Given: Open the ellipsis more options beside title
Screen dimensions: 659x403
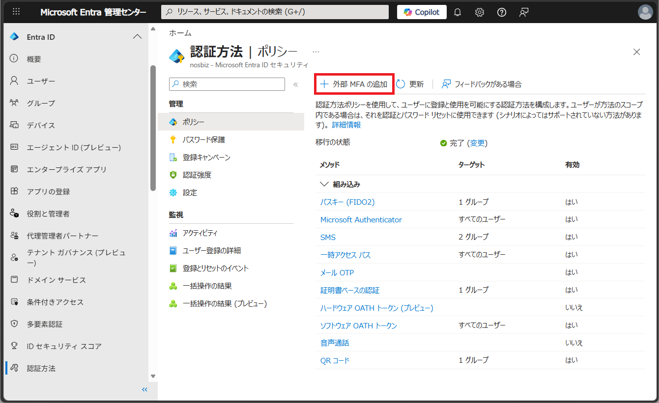Looking at the screenshot, I should tap(315, 52).
